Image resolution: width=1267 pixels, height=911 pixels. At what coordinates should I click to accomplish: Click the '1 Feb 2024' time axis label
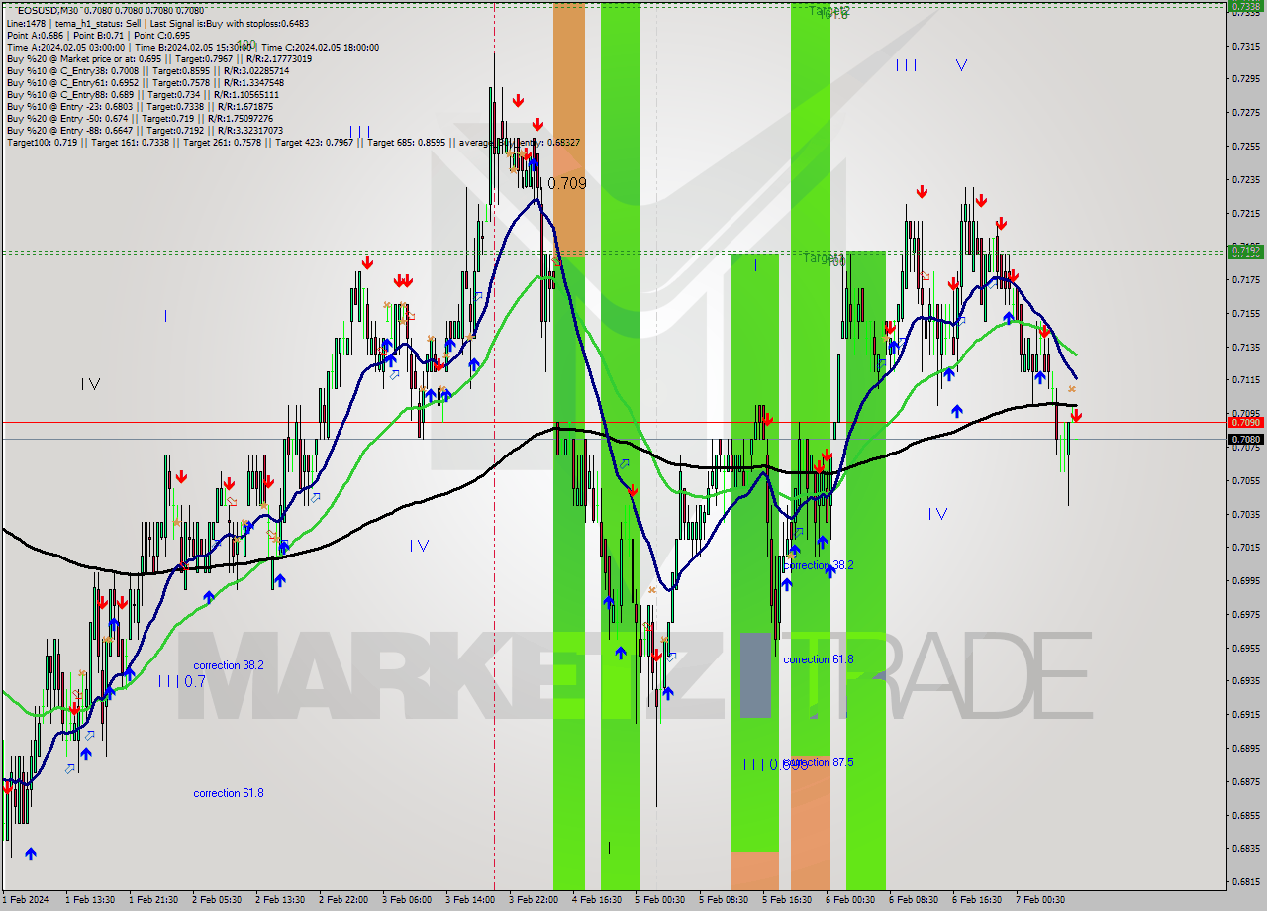[x=27, y=900]
